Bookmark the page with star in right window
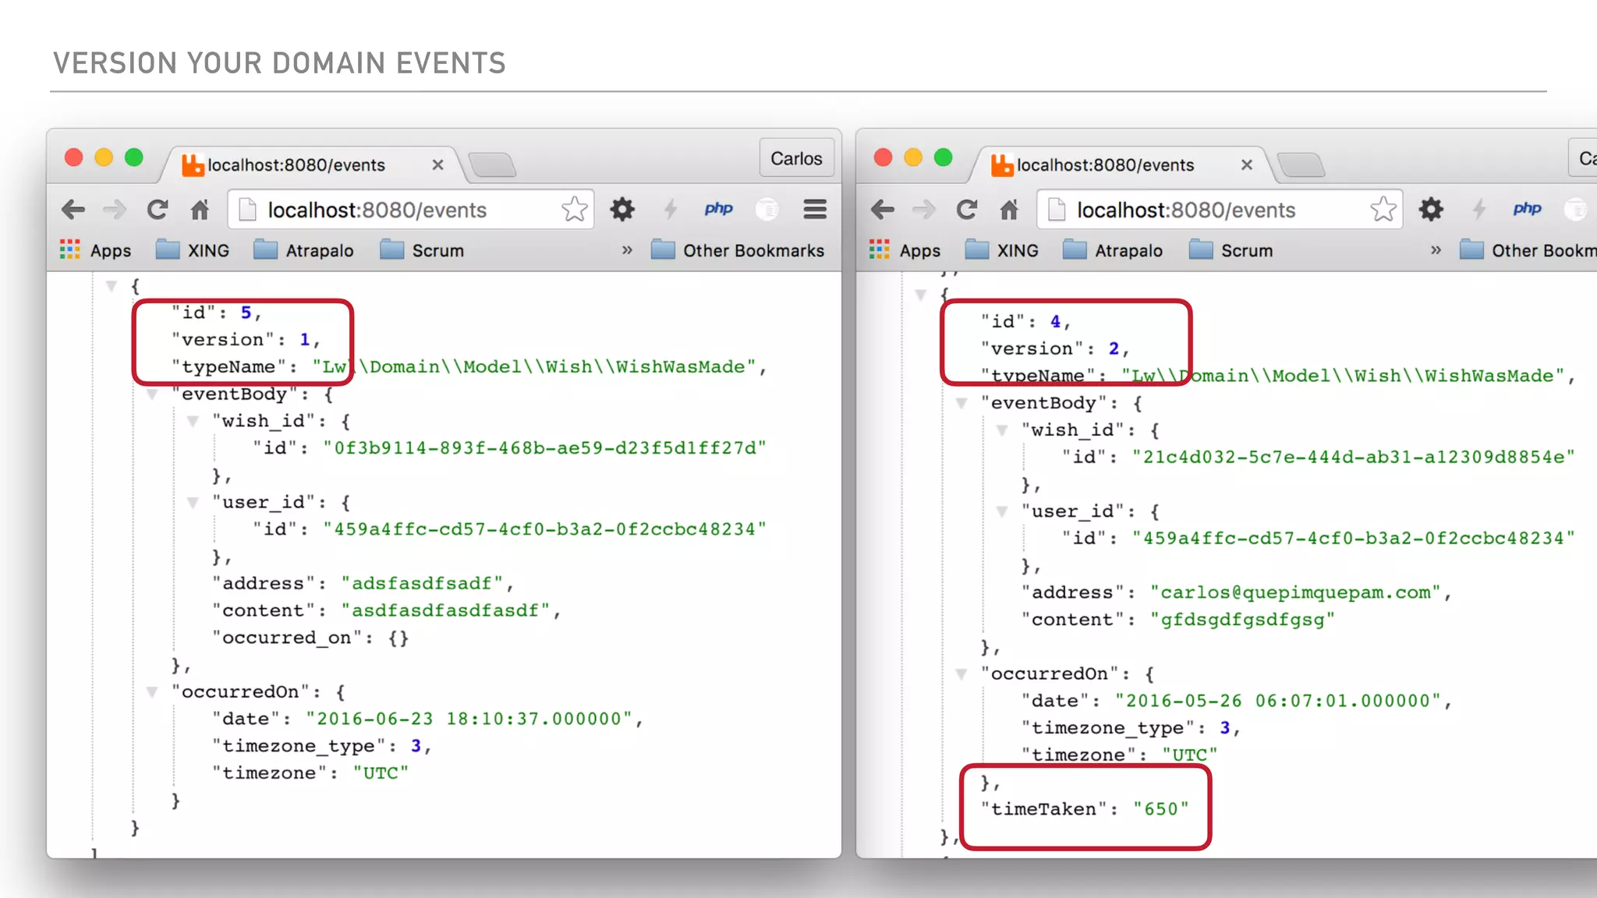Image resolution: width=1597 pixels, height=898 pixels. 1384,209
